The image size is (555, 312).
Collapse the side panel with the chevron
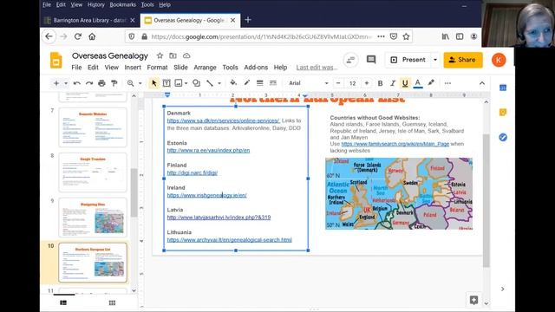tap(503, 289)
